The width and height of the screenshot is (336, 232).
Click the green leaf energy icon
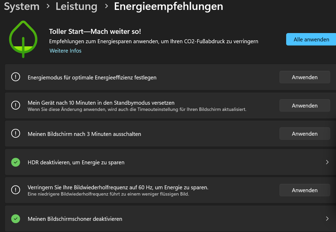coord(23,39)
